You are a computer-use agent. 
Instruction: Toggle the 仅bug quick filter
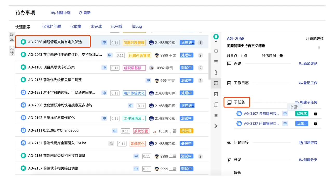coord(137,26)
